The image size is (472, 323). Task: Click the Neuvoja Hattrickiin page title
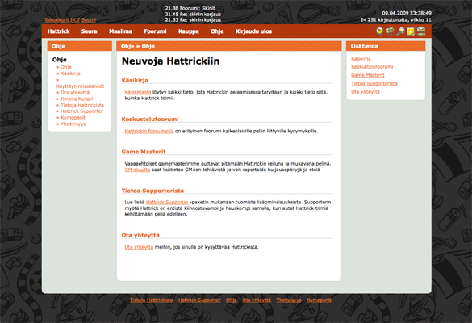[170, 61]
